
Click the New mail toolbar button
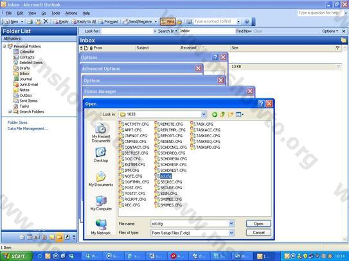[x=12, y=22]
